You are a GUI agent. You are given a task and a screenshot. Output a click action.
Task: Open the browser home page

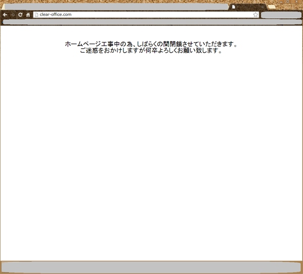pos(28,15)
